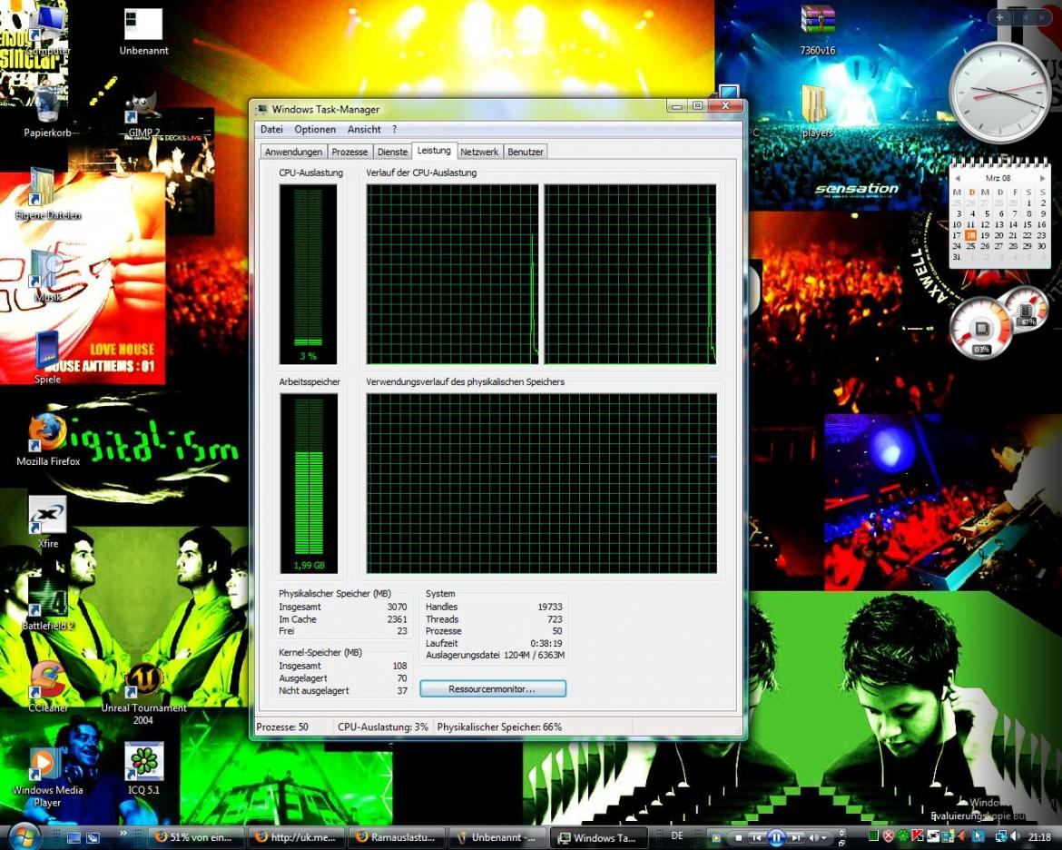Click the CPU-Auslastung 3 % meter

[x=309, y=274]
